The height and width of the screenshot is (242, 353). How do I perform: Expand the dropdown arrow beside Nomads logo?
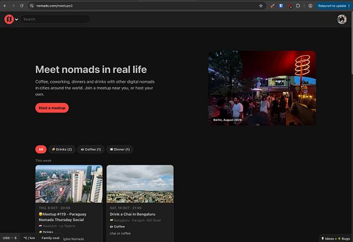click(16, 19)
